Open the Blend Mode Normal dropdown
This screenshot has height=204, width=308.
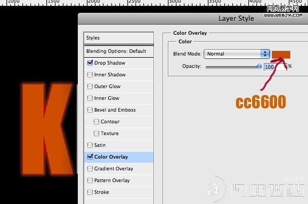[237, 54]
